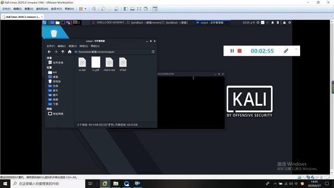Open file manager 编辑(E) menu
334x188 pixels.
(62, 46)
